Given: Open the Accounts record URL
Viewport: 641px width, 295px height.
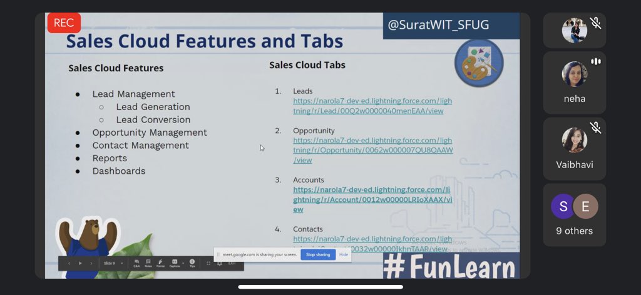Looking at the screenshot, I should (373, 199).
